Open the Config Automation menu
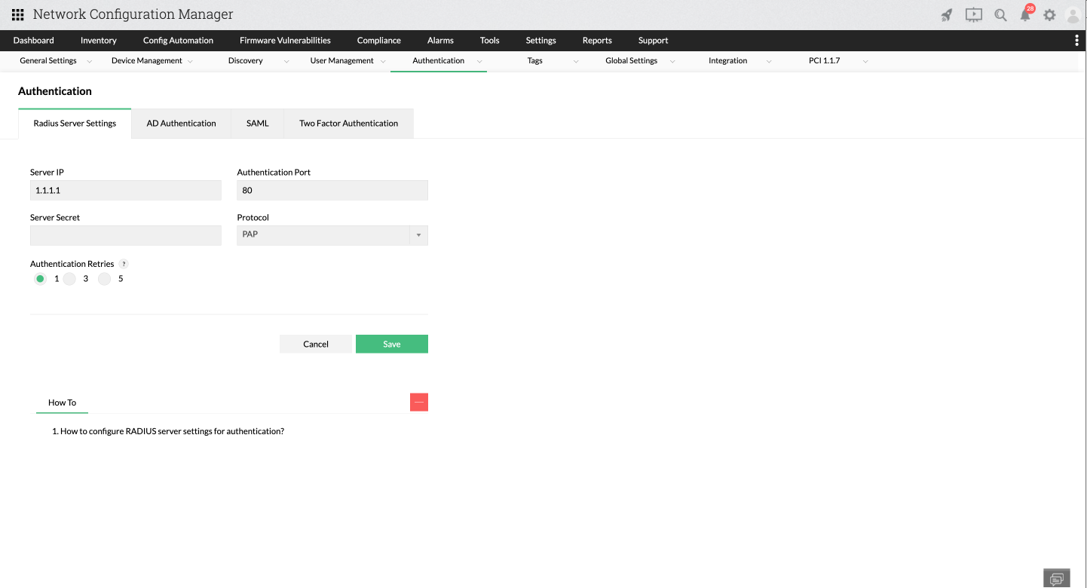 pos(178,41)
